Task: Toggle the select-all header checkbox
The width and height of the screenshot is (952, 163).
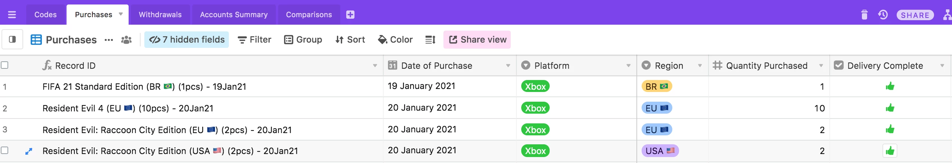Action: [4, 65]
